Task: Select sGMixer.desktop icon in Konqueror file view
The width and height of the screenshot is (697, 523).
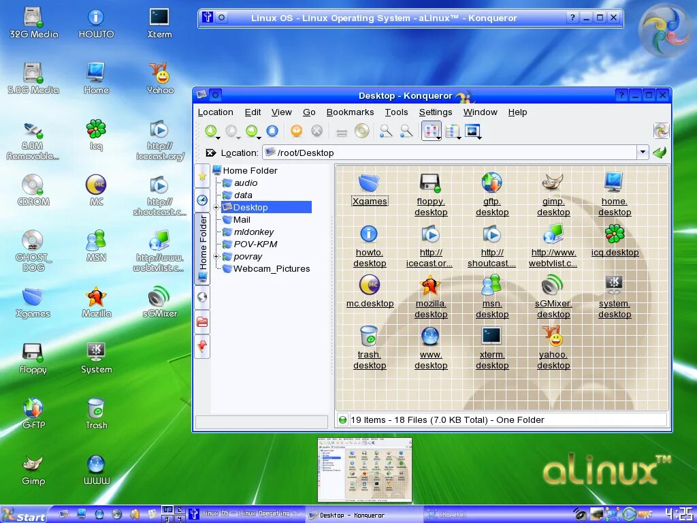Action: (553, 297)
